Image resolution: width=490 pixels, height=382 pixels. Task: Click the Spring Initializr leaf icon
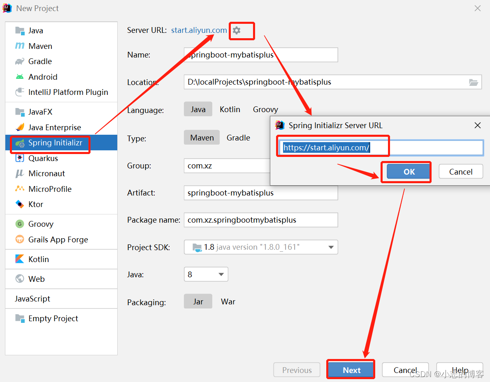[x=20, y=143]
